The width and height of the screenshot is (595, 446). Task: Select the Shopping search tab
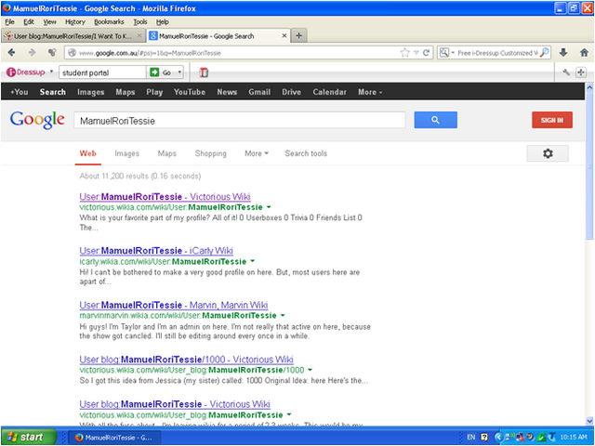pos(211,153)
